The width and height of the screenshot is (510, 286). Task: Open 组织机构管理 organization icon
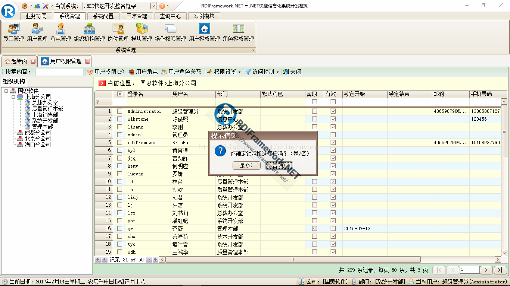[x=89, y=32]
